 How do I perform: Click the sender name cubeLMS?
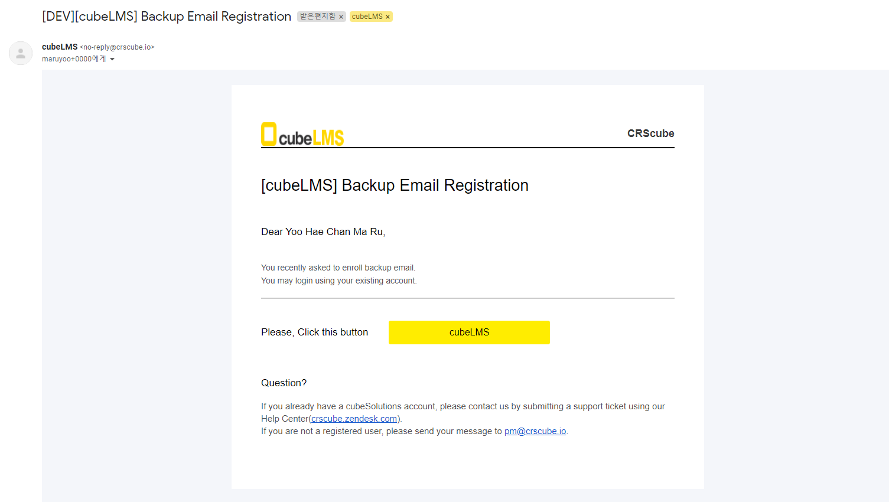[60, 47]
